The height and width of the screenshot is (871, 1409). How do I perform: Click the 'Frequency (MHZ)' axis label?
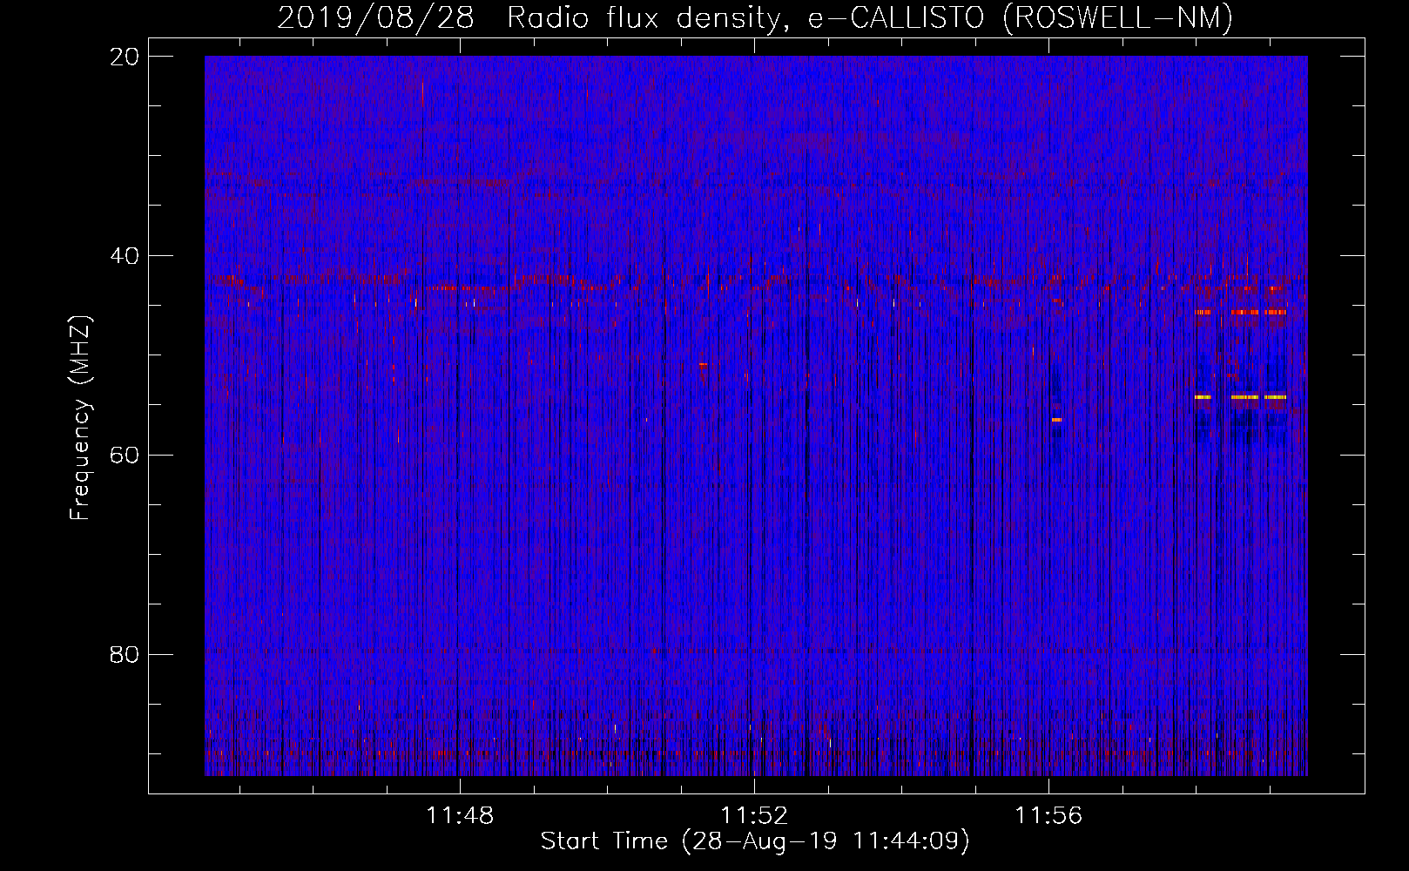(x=80, y=418)
